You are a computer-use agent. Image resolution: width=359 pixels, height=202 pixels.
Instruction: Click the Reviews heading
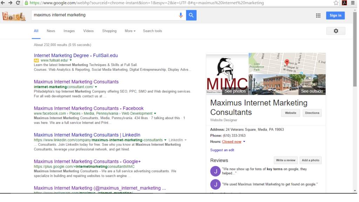click(219, 160)
